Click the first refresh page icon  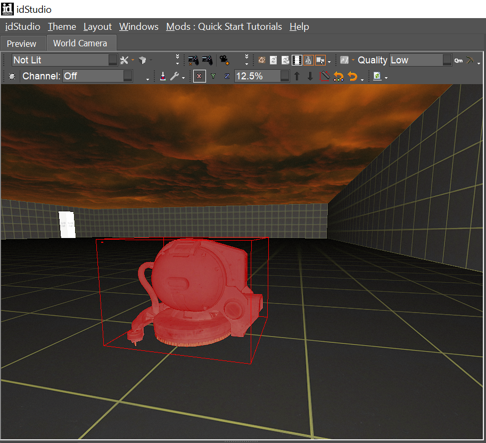pos(274,60)
